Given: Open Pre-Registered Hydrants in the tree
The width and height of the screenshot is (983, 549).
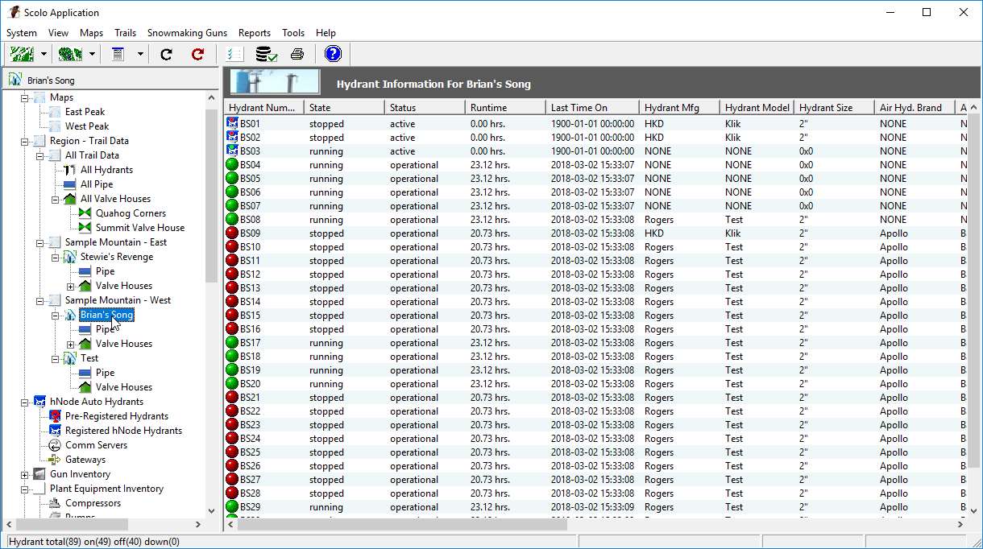Looking at the screenshot, I should (x=116, y=416).
